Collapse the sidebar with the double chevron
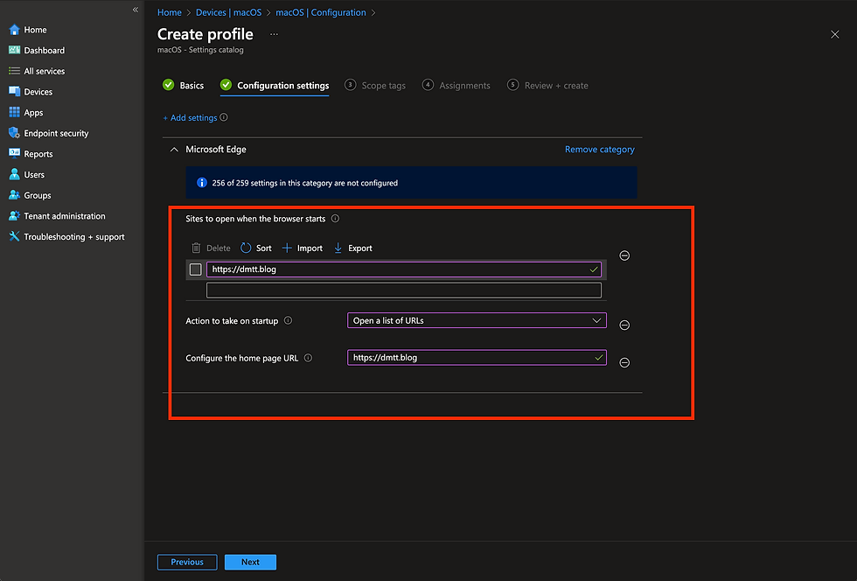The width and height of the screenshot is (857, 581). (x=135, y=10)
